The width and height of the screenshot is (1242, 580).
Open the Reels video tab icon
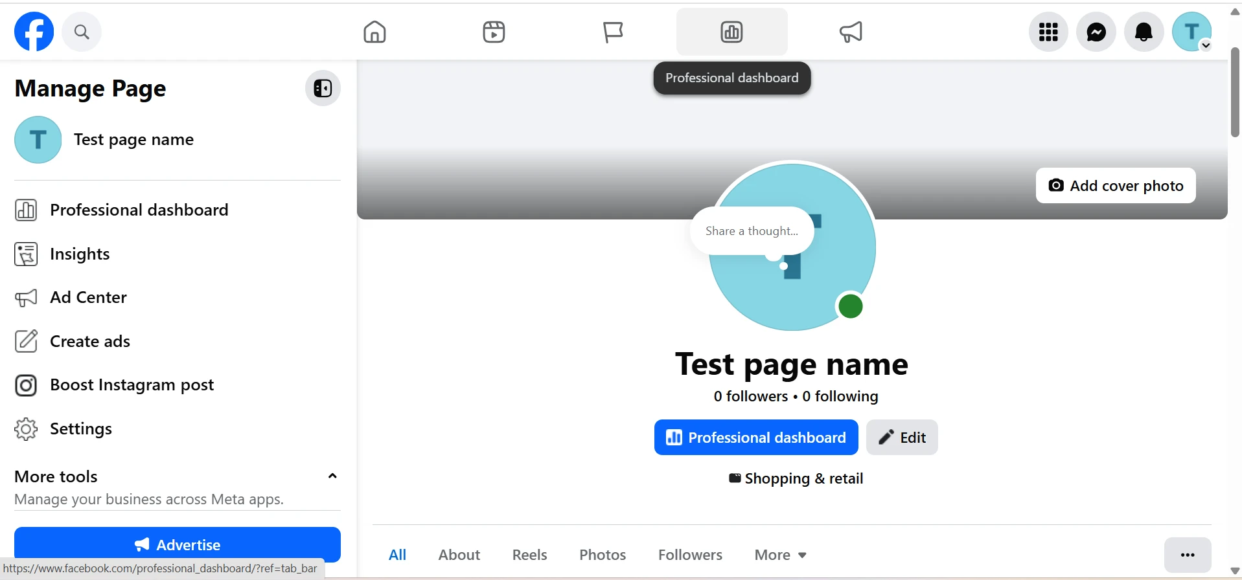[x=494, y=32]
